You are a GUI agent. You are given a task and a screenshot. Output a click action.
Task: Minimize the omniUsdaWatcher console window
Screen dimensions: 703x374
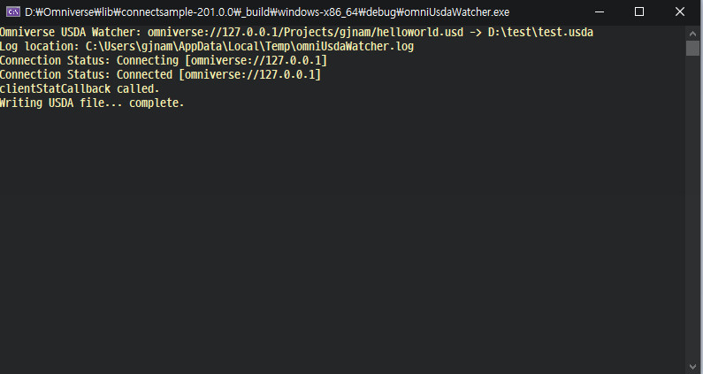click(x=599, y=12)
